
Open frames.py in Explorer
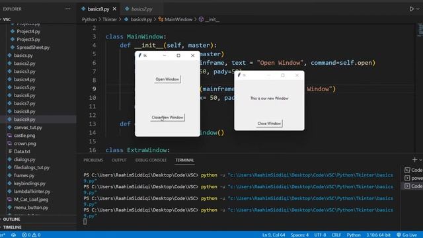click(24, 175)
